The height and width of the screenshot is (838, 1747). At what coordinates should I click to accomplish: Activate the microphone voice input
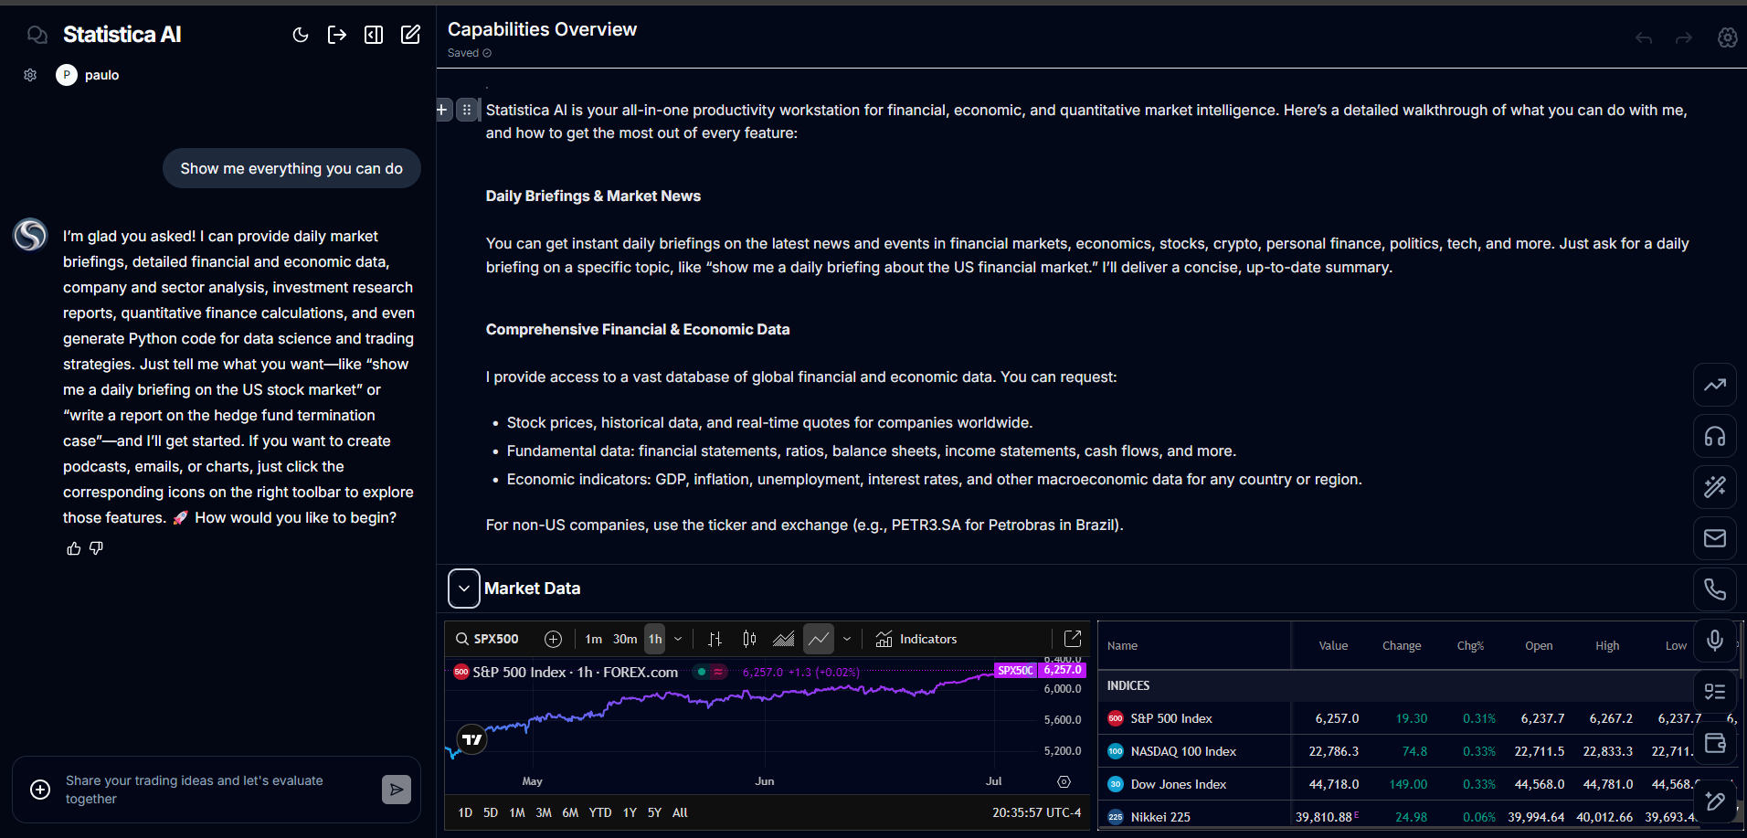(x=1715, y=641)
